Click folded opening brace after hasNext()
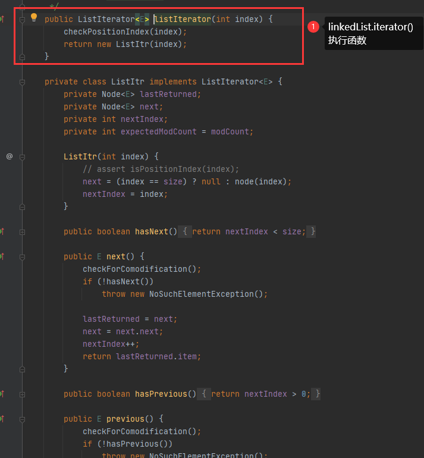Screen dimensions: 424x458 (185, 231)
